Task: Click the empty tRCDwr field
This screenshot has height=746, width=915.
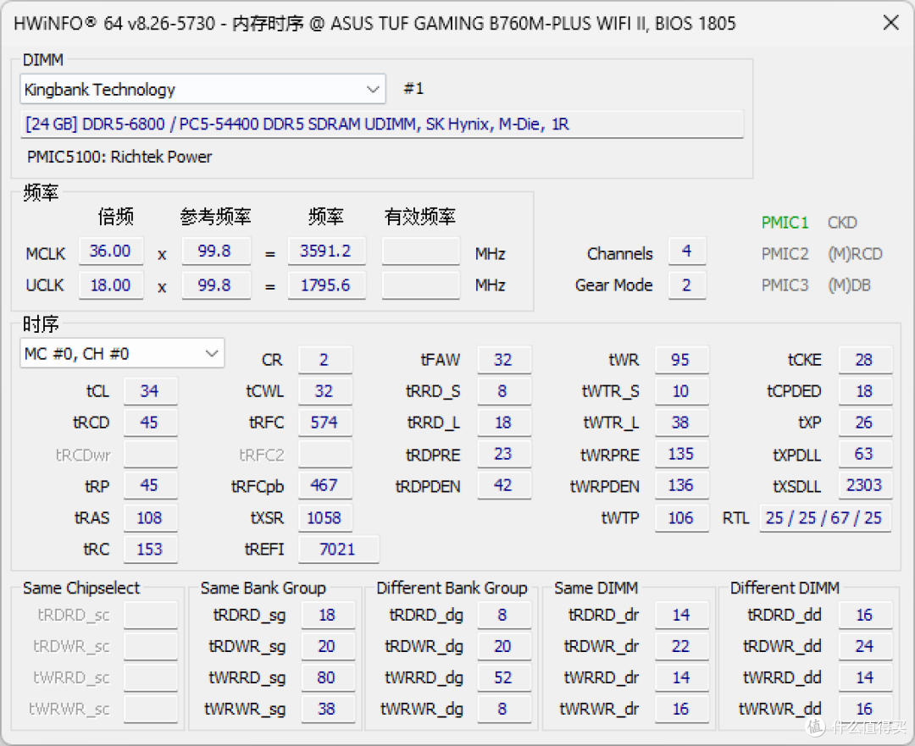Action: coord(150,454)
